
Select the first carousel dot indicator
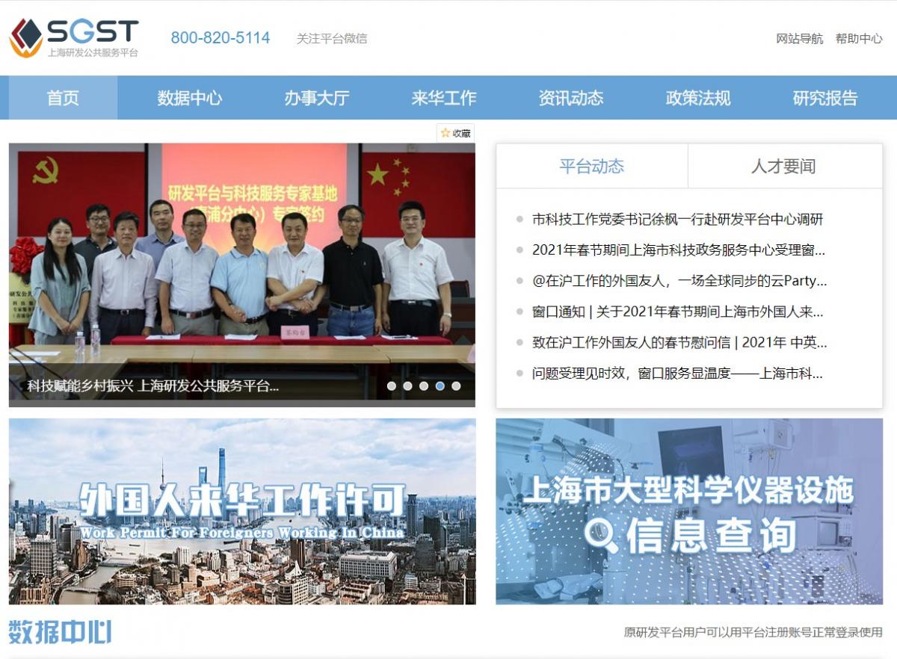tap(391, 386)
